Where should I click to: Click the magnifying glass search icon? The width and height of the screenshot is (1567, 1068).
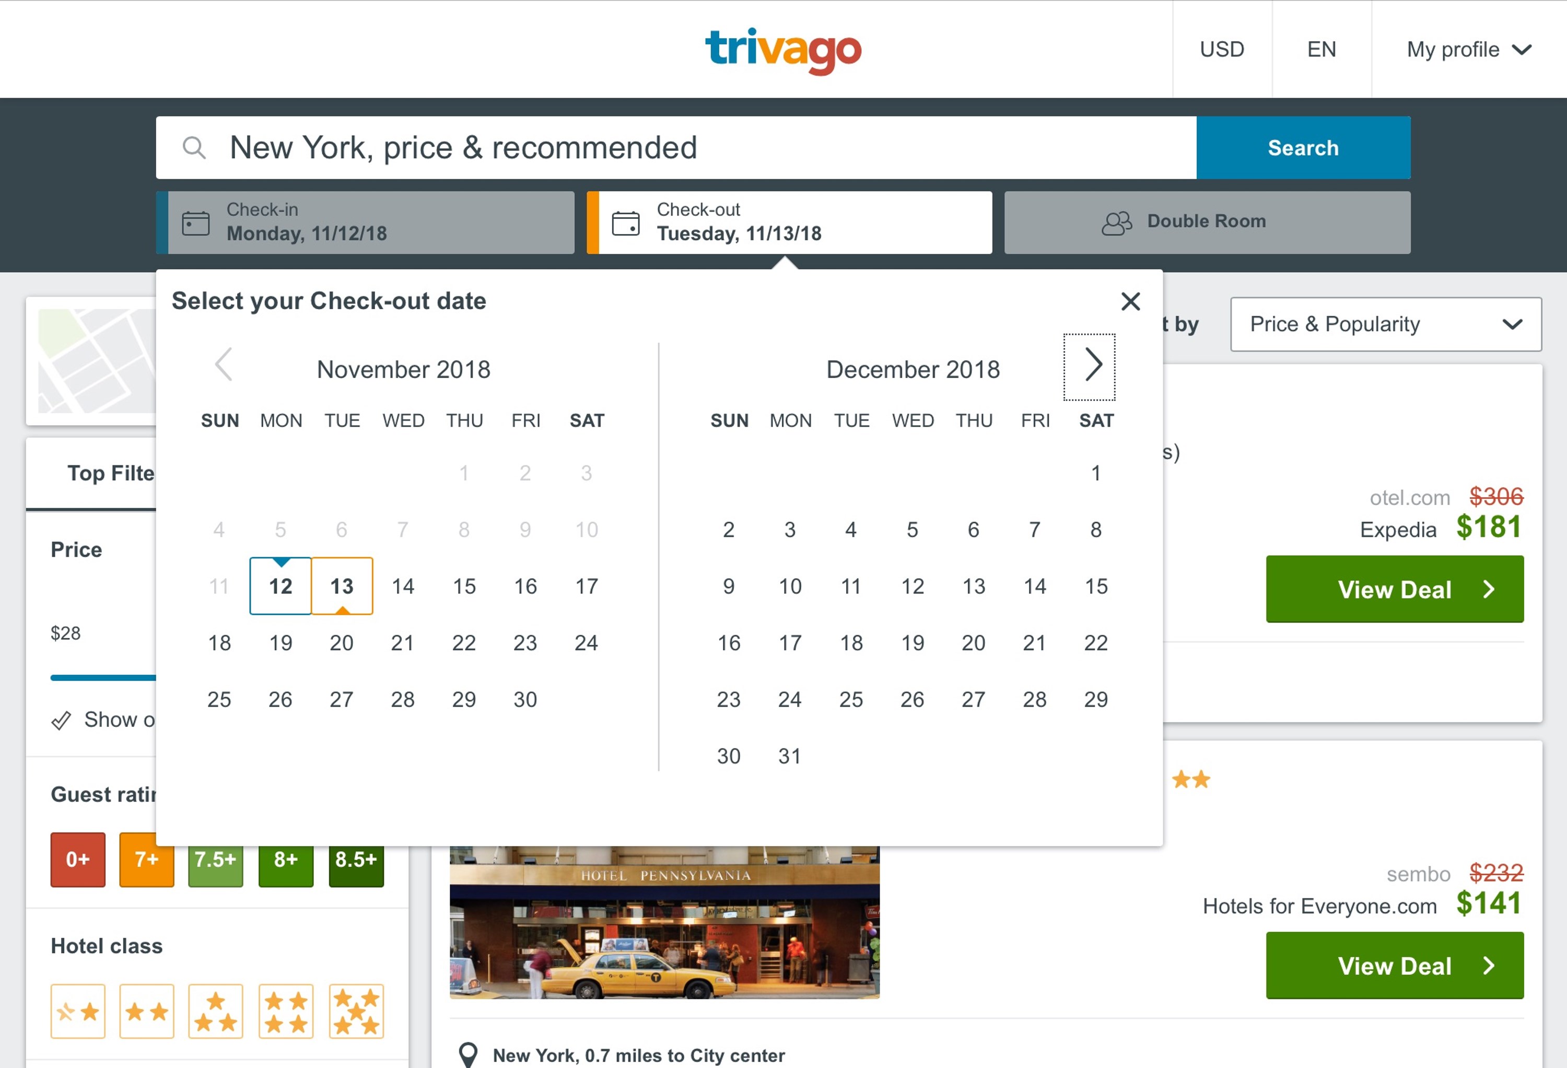click(x=194, y=148)
